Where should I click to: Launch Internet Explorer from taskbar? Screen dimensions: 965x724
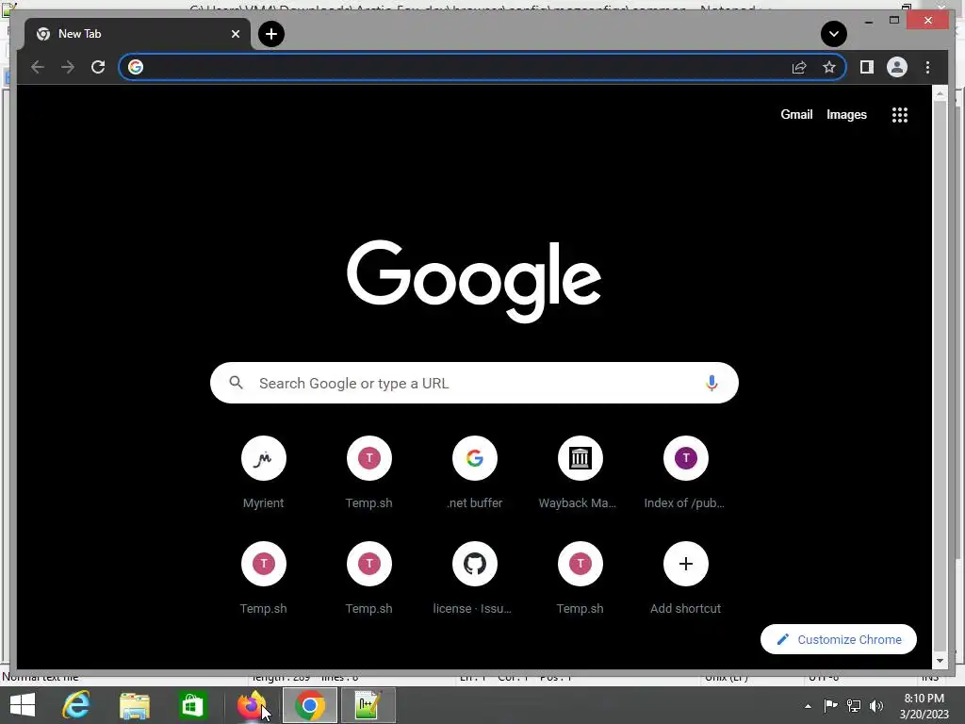point(76,705)
